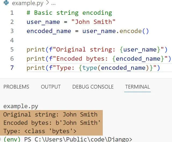Switch to the PROBLEMS tab

[x=16, y=87]
